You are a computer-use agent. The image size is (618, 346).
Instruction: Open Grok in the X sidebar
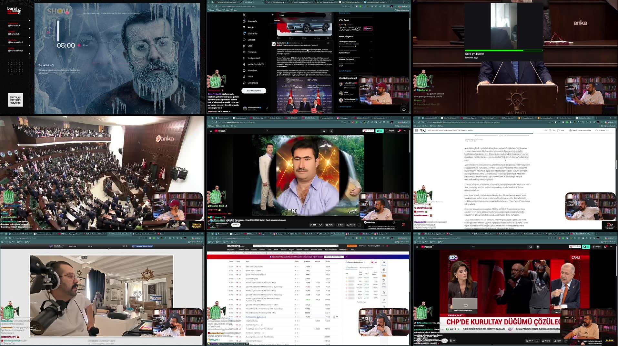(x=248, y=46)
